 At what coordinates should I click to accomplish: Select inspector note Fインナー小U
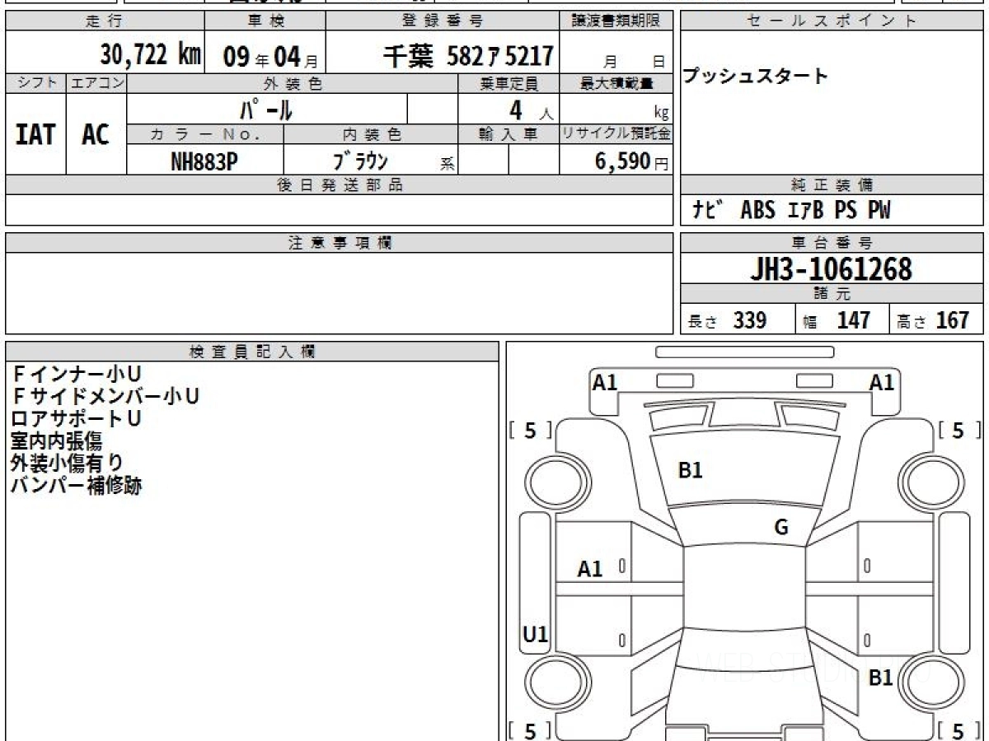[77, 375]
